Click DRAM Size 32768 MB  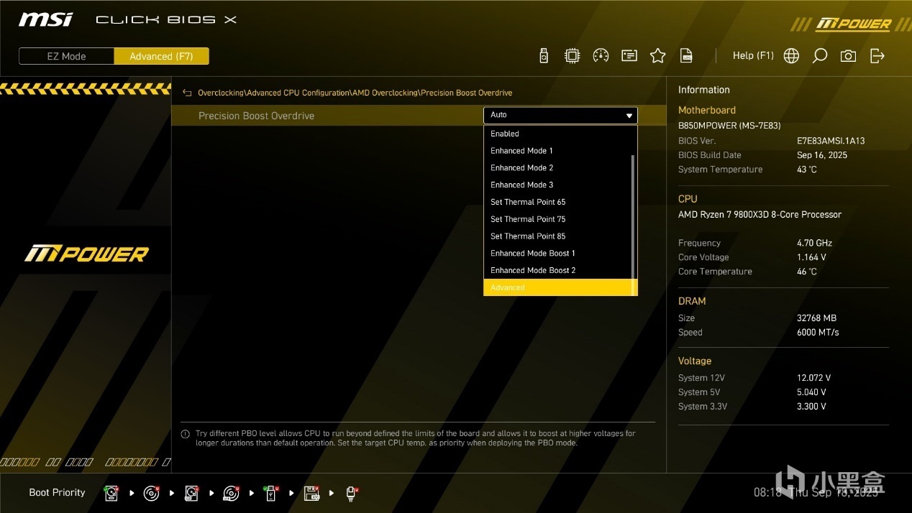pyautogui.click(x=816, y=318)
